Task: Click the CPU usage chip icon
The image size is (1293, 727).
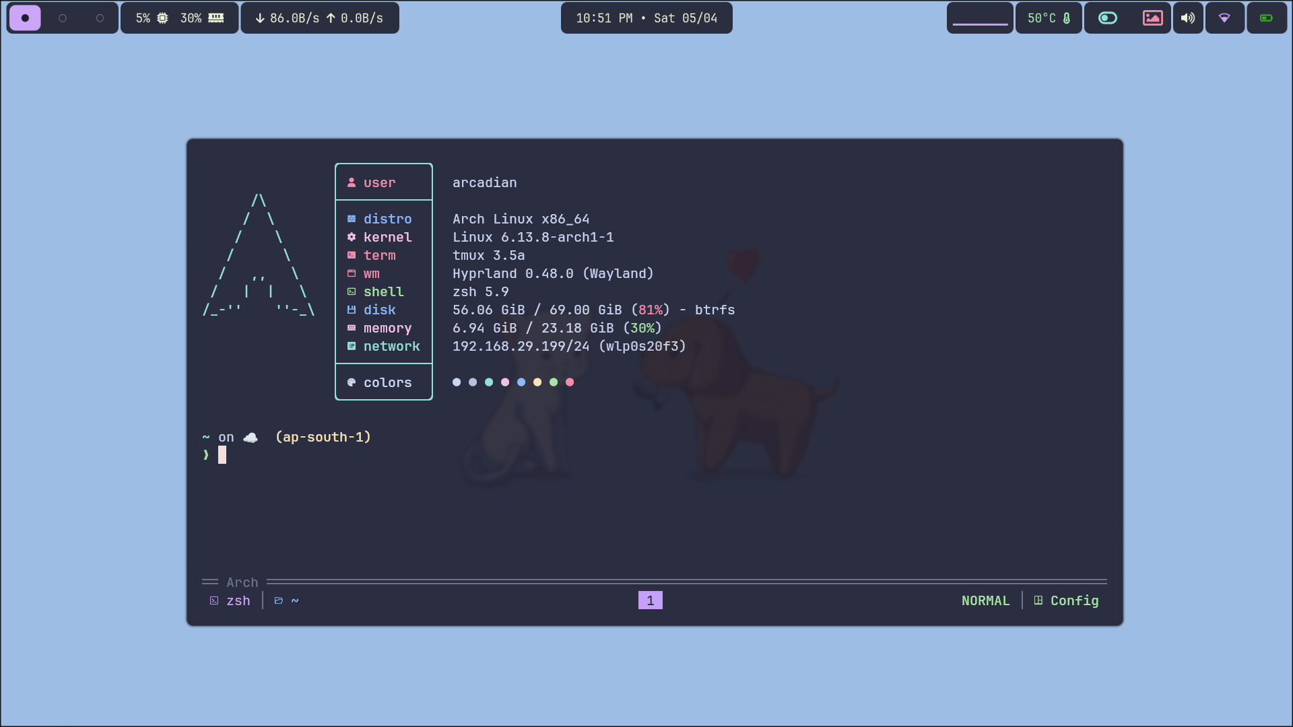Action: [x=162, y=18]
